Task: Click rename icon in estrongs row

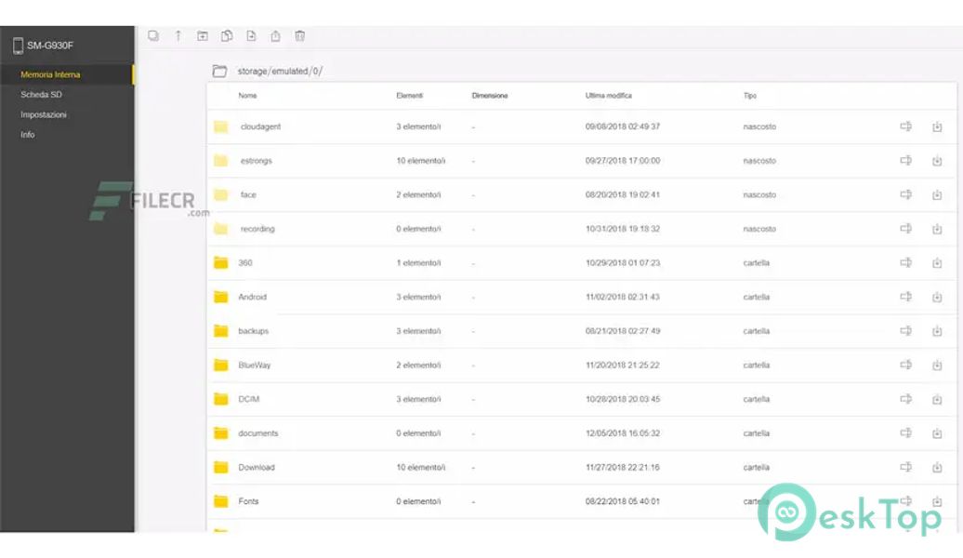Action: click(906, 160)
